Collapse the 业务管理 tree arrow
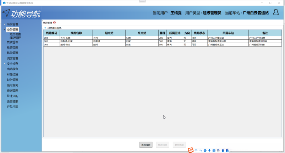This screenshot has height=153, width=285. [x=4, y=29]
